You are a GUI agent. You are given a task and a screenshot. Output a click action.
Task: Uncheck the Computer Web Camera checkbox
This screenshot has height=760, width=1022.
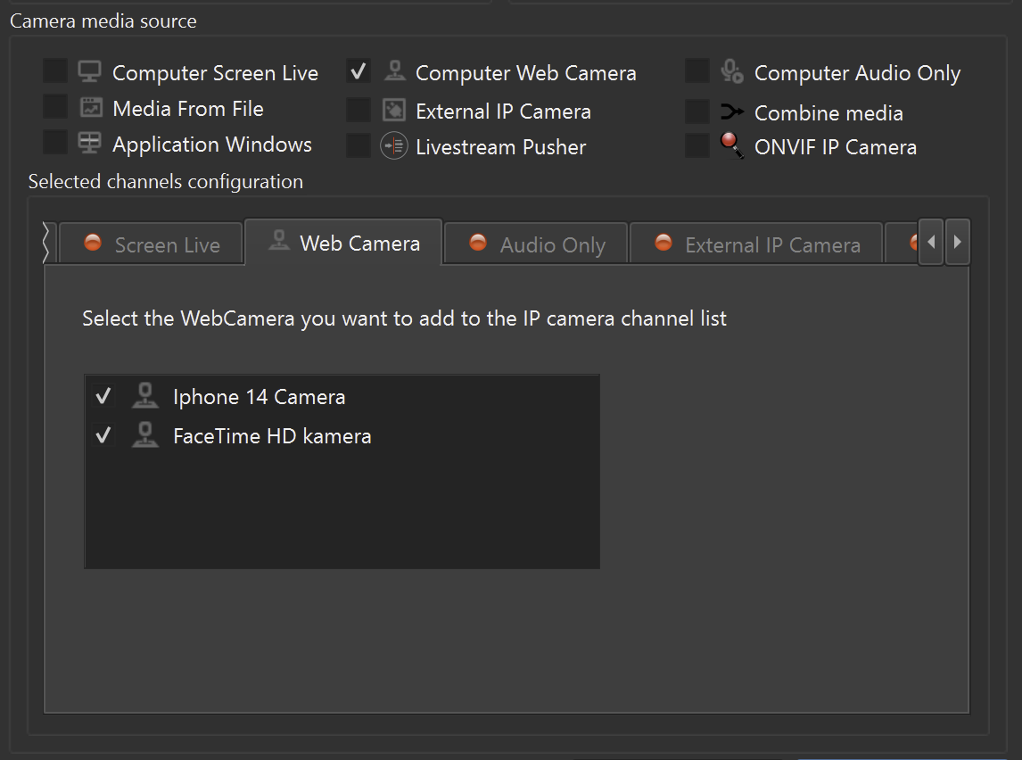coord(359,71)
